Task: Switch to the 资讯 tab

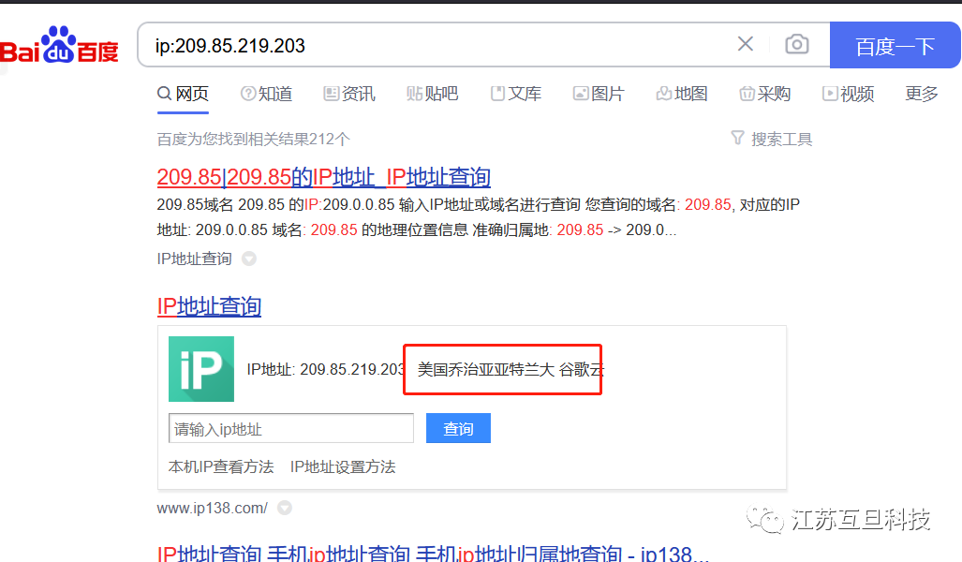Action: point(349,94)
